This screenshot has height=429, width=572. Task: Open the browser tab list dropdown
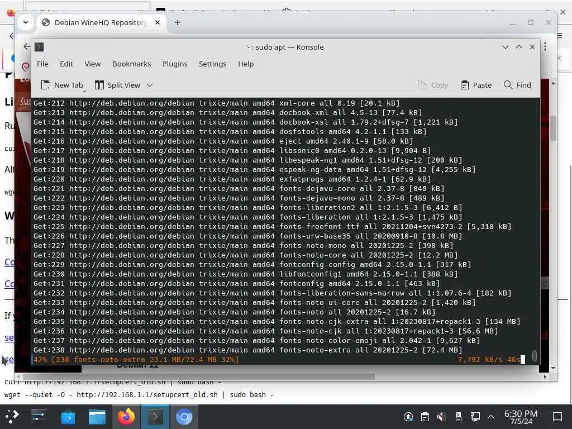pos(26,22)
